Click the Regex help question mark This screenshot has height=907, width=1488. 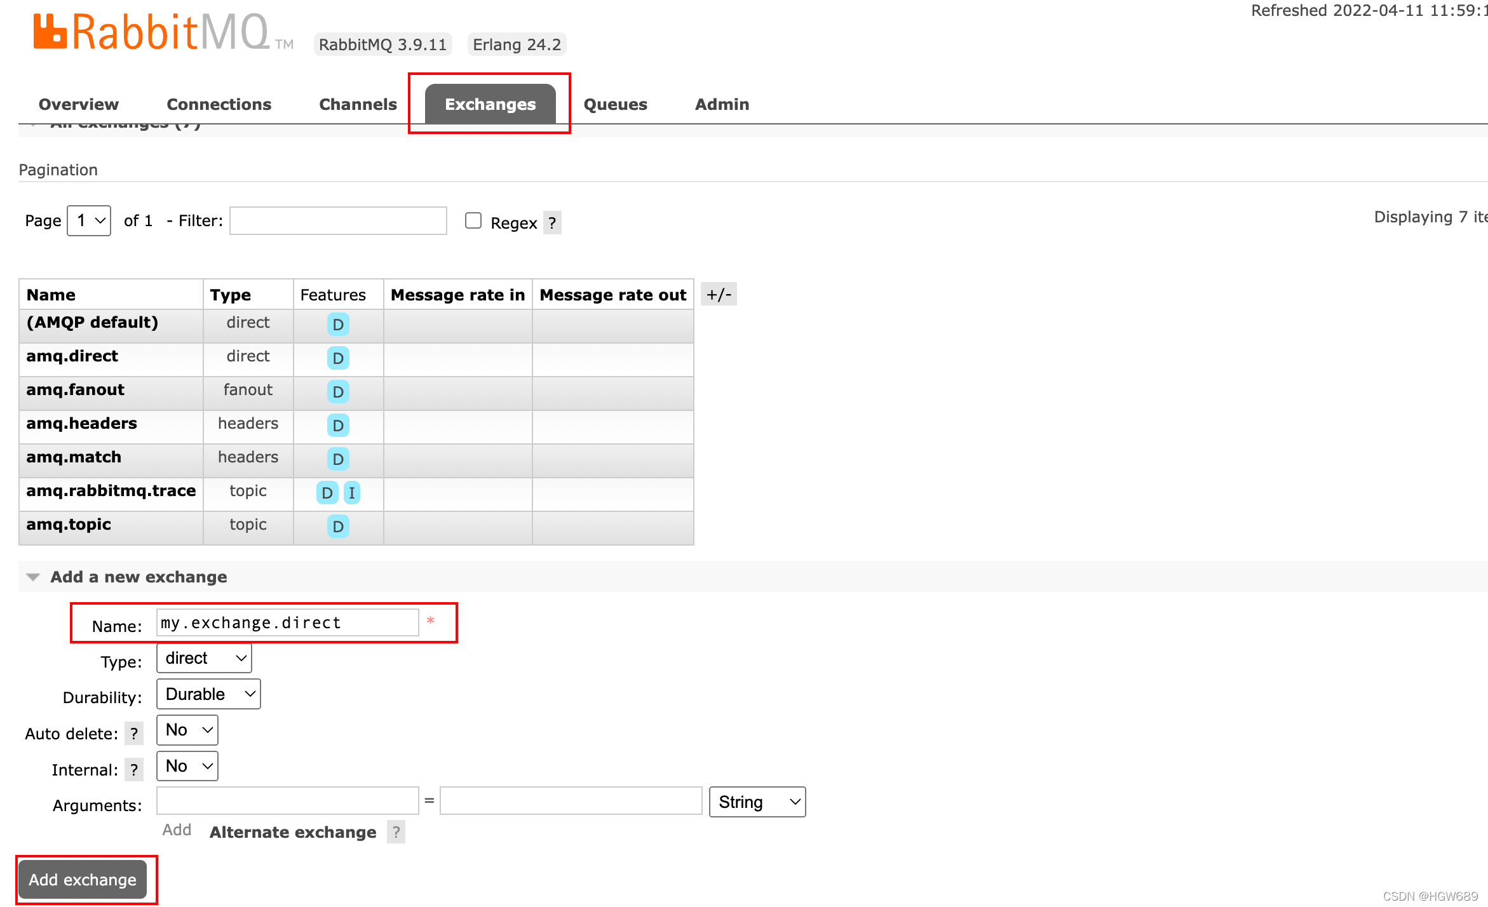[552, 223]
